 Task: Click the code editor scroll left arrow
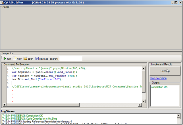pyautogui.click(x=5, y=105)
